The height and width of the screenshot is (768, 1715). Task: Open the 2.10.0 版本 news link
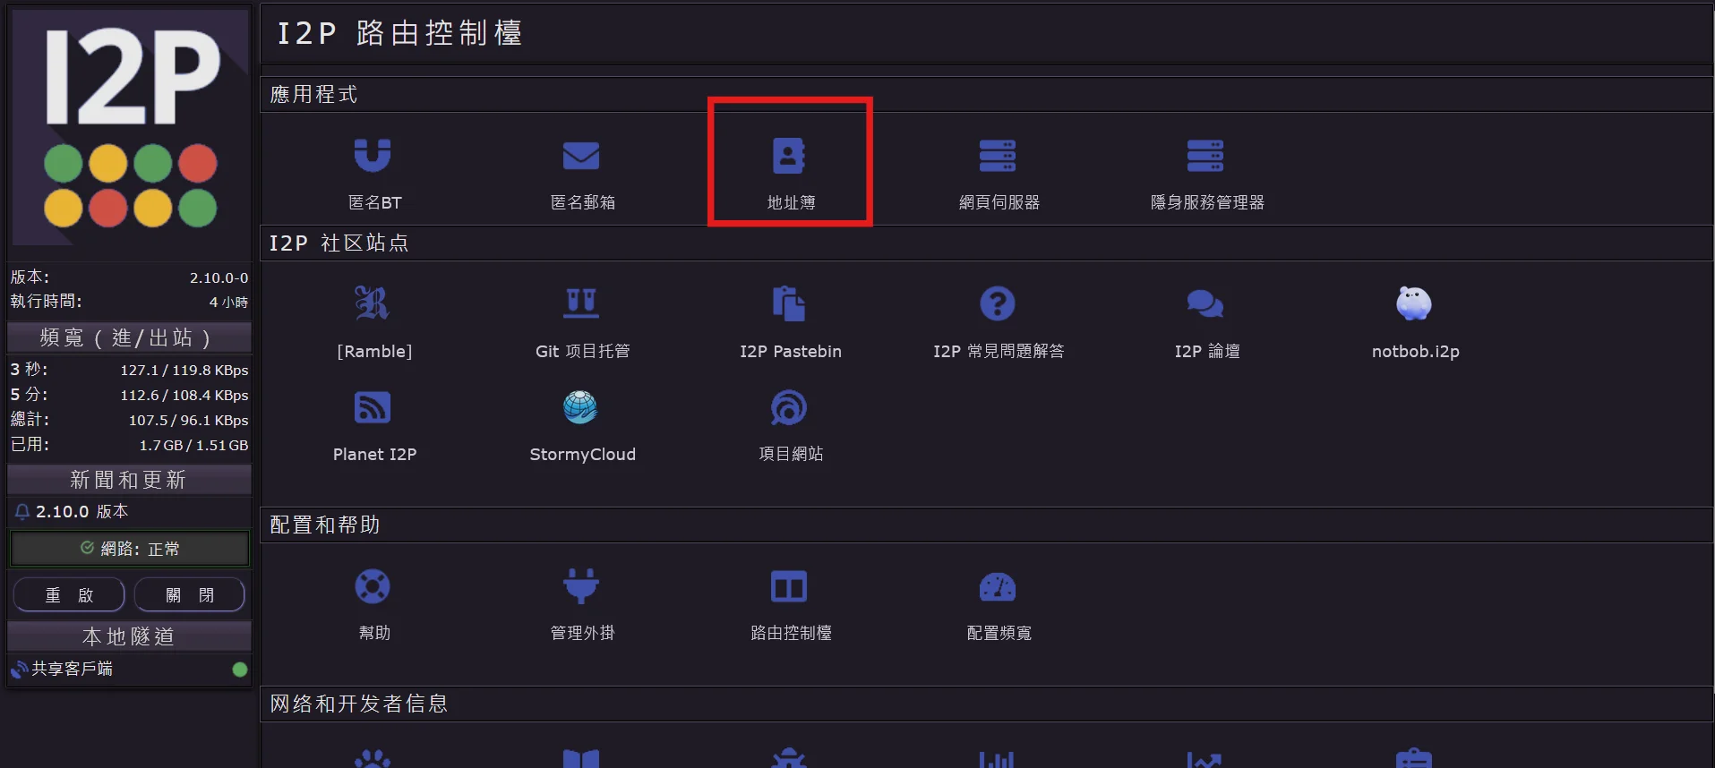[x=81, y=512]
